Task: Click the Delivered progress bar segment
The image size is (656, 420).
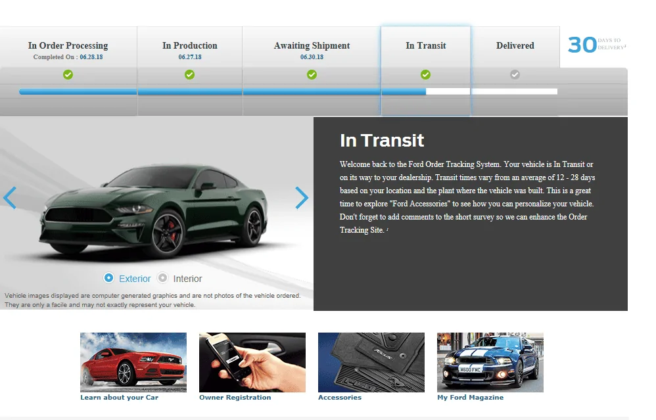Action: 515,91
